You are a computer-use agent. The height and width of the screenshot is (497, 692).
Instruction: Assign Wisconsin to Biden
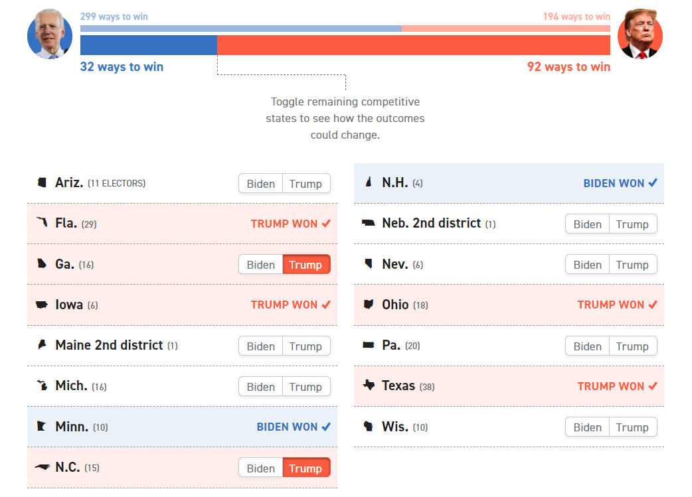tap(588, 427)
